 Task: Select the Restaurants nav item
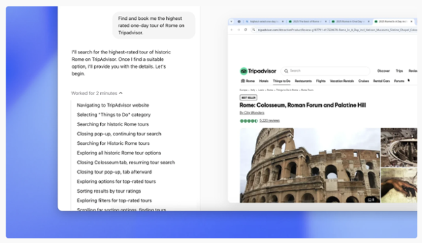[303, 81]
